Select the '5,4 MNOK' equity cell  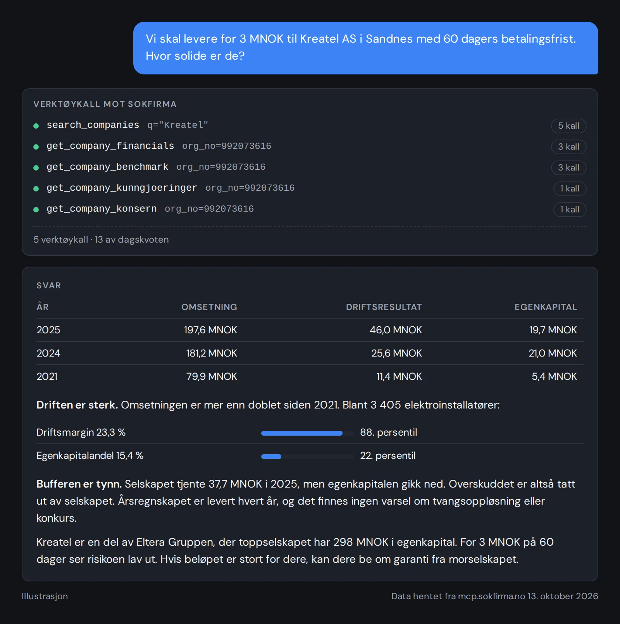(554, 376)
